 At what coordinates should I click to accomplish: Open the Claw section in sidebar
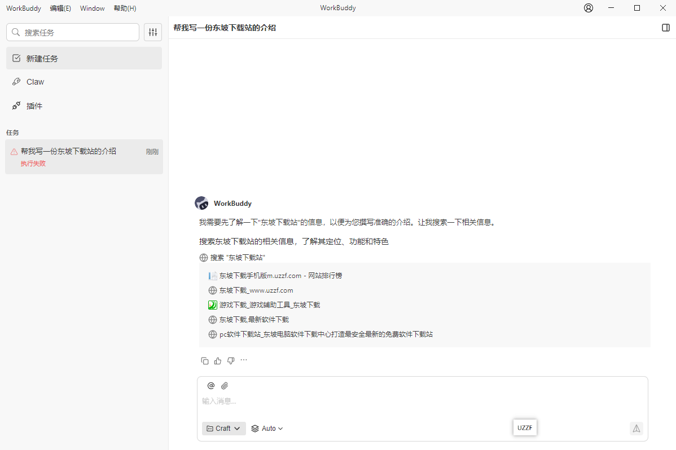pyautogui.click(x=35, y=81)
